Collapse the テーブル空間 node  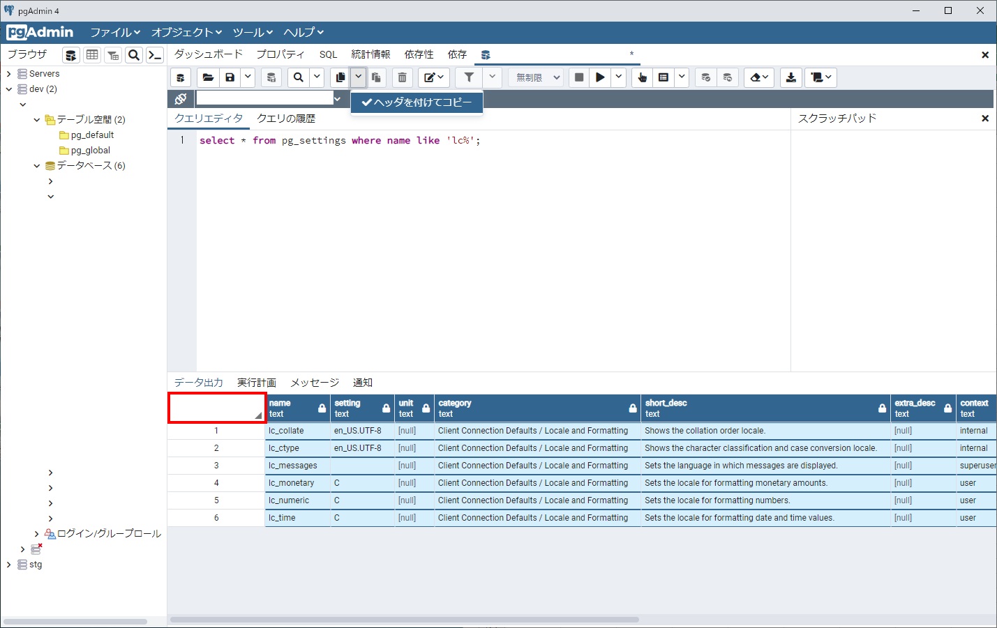(x=36, y=119)
